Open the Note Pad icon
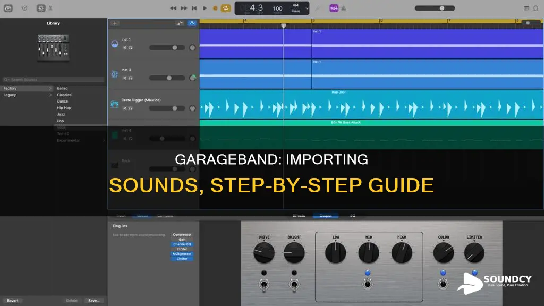 point(526,8)
